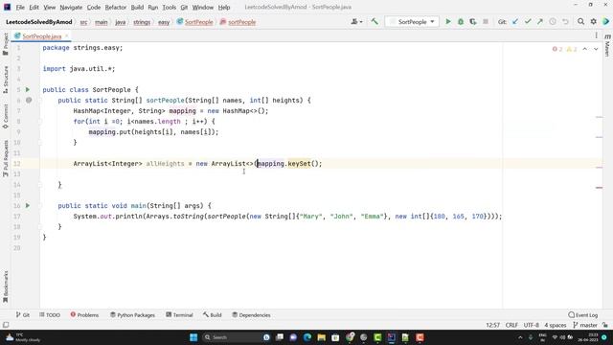The image size is (613, 345).
Task: Click LeetcodeSolvedByAmod breadcrumb
Action: pyautogui.click(x=38, y=22)
